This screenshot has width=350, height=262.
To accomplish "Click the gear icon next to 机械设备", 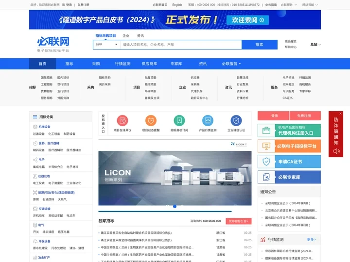I will (35, 127).
